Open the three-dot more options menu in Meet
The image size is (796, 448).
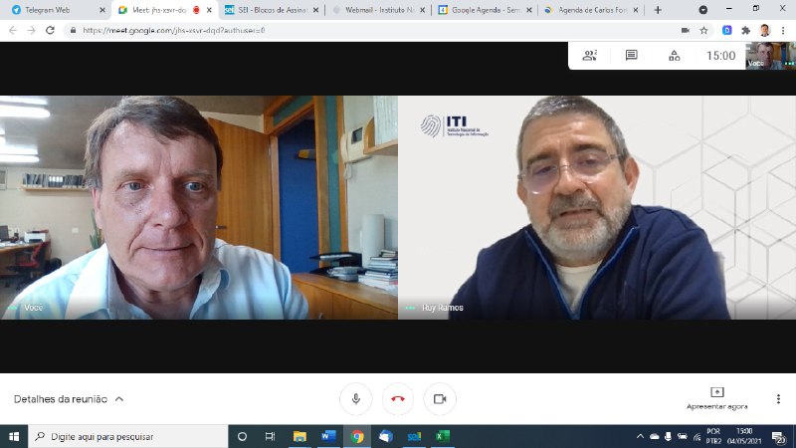[x=778, y=399]
